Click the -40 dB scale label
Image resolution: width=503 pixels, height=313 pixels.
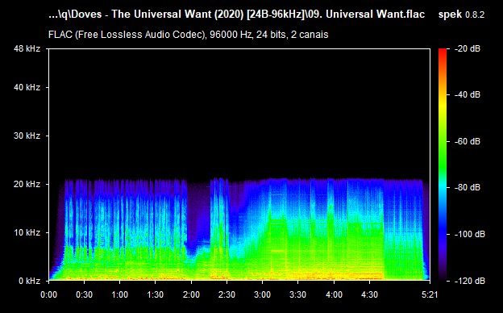(x=468, y=94)
